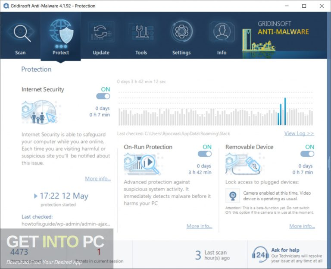Click the Last scan 3 hours ago panel
The image size is (331, 269).
tap(213, 255)
